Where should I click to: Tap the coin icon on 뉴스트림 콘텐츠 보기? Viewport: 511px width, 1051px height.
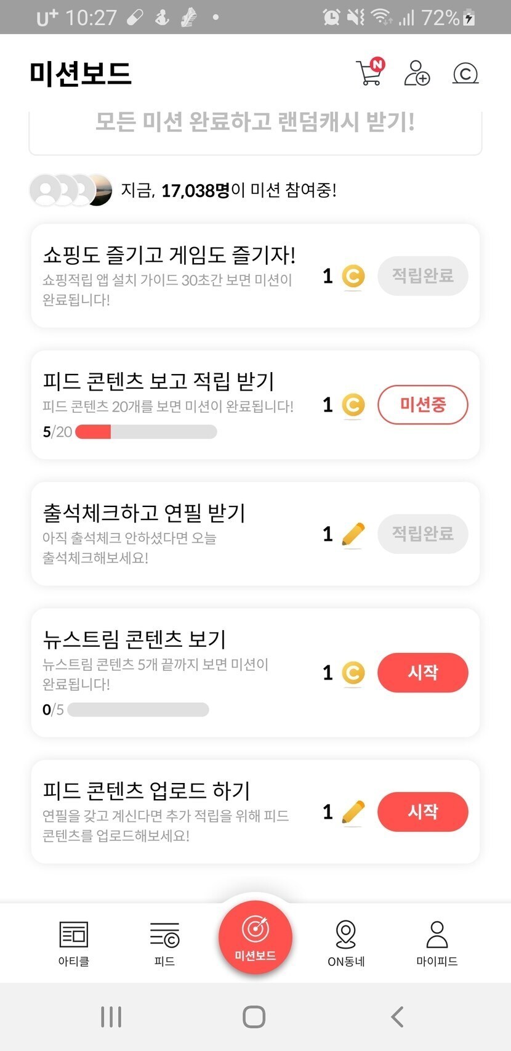[353, 673]
